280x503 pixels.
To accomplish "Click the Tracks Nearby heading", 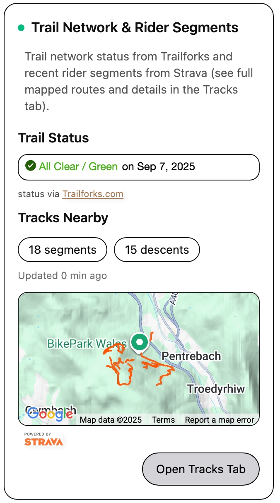I will 63,218.
